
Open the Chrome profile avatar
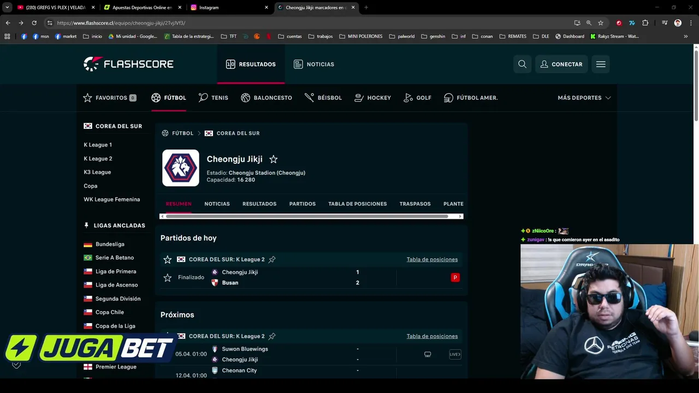678,23
